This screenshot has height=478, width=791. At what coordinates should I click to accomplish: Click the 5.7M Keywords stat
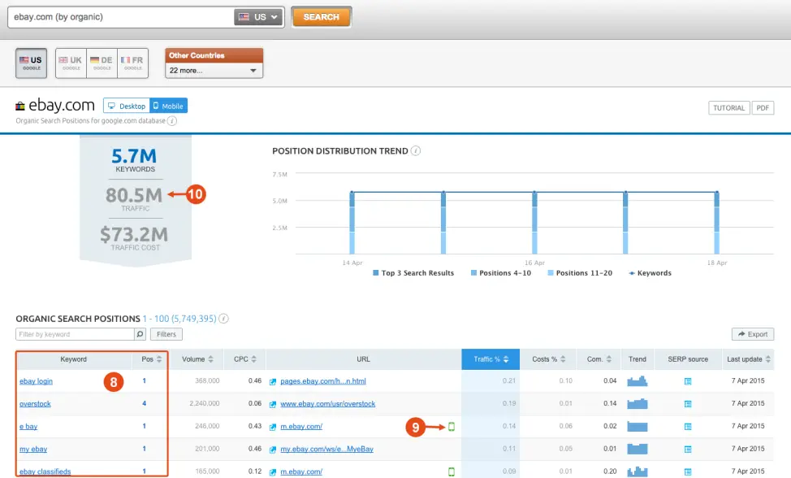pyautogui.click(x=135, y=160)
